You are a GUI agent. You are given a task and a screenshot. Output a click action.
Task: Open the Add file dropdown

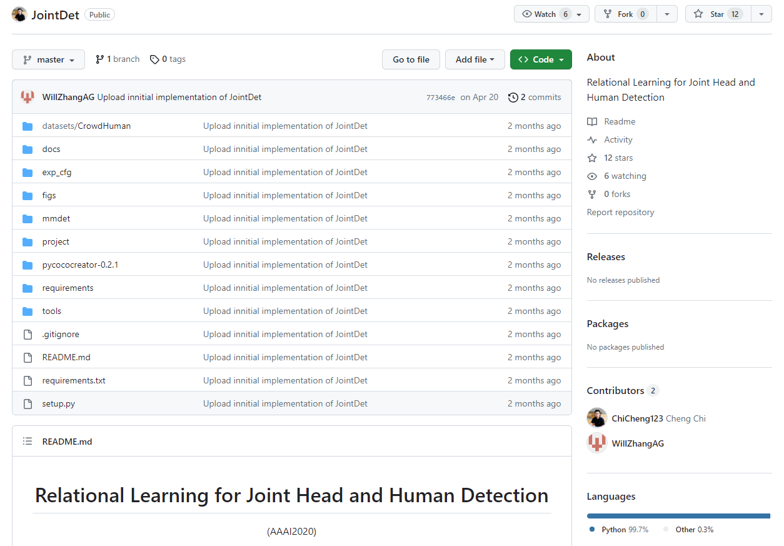[x=475, y=59]
